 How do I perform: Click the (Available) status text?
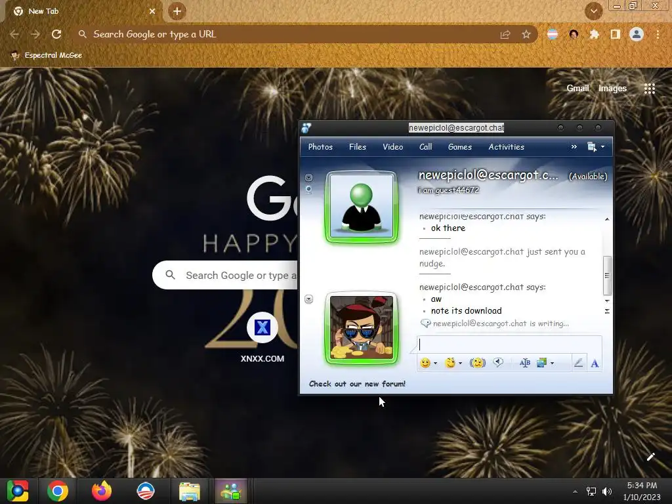[587, 176]
